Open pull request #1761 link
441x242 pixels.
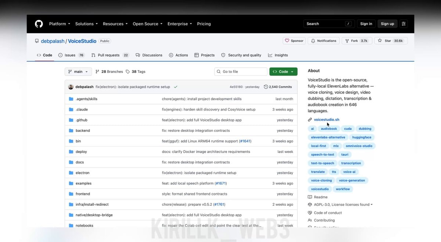tap(219, 204)
